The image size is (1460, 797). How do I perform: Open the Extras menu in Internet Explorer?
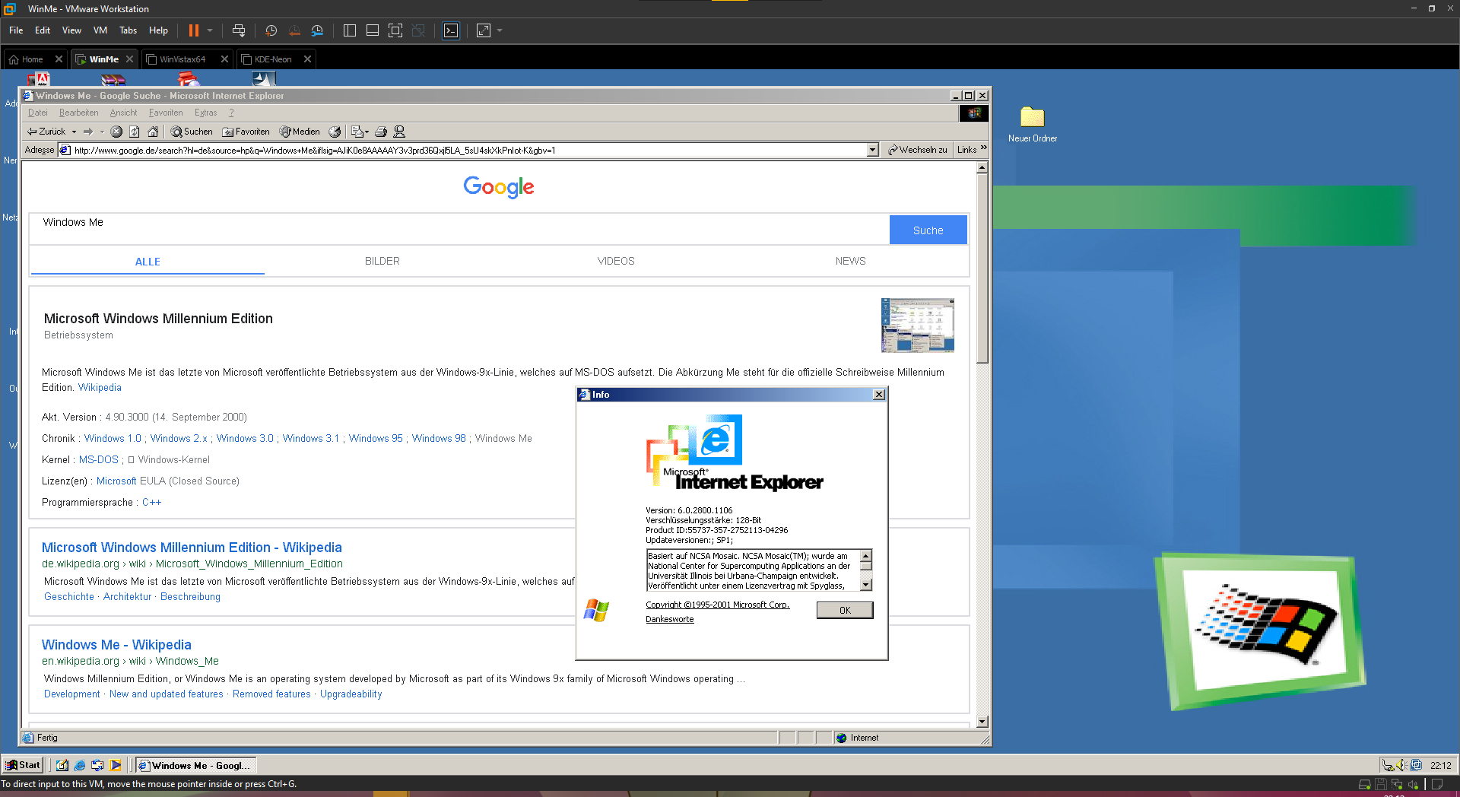pos(205,113)
